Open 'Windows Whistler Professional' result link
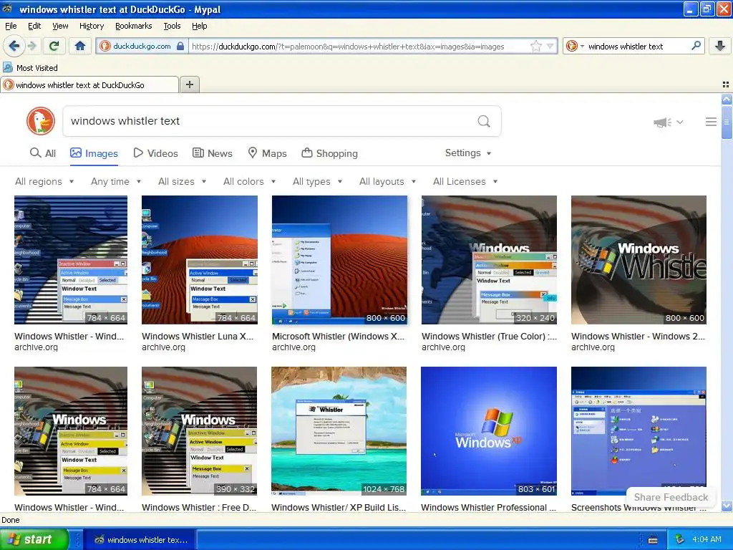 [488, 508]
